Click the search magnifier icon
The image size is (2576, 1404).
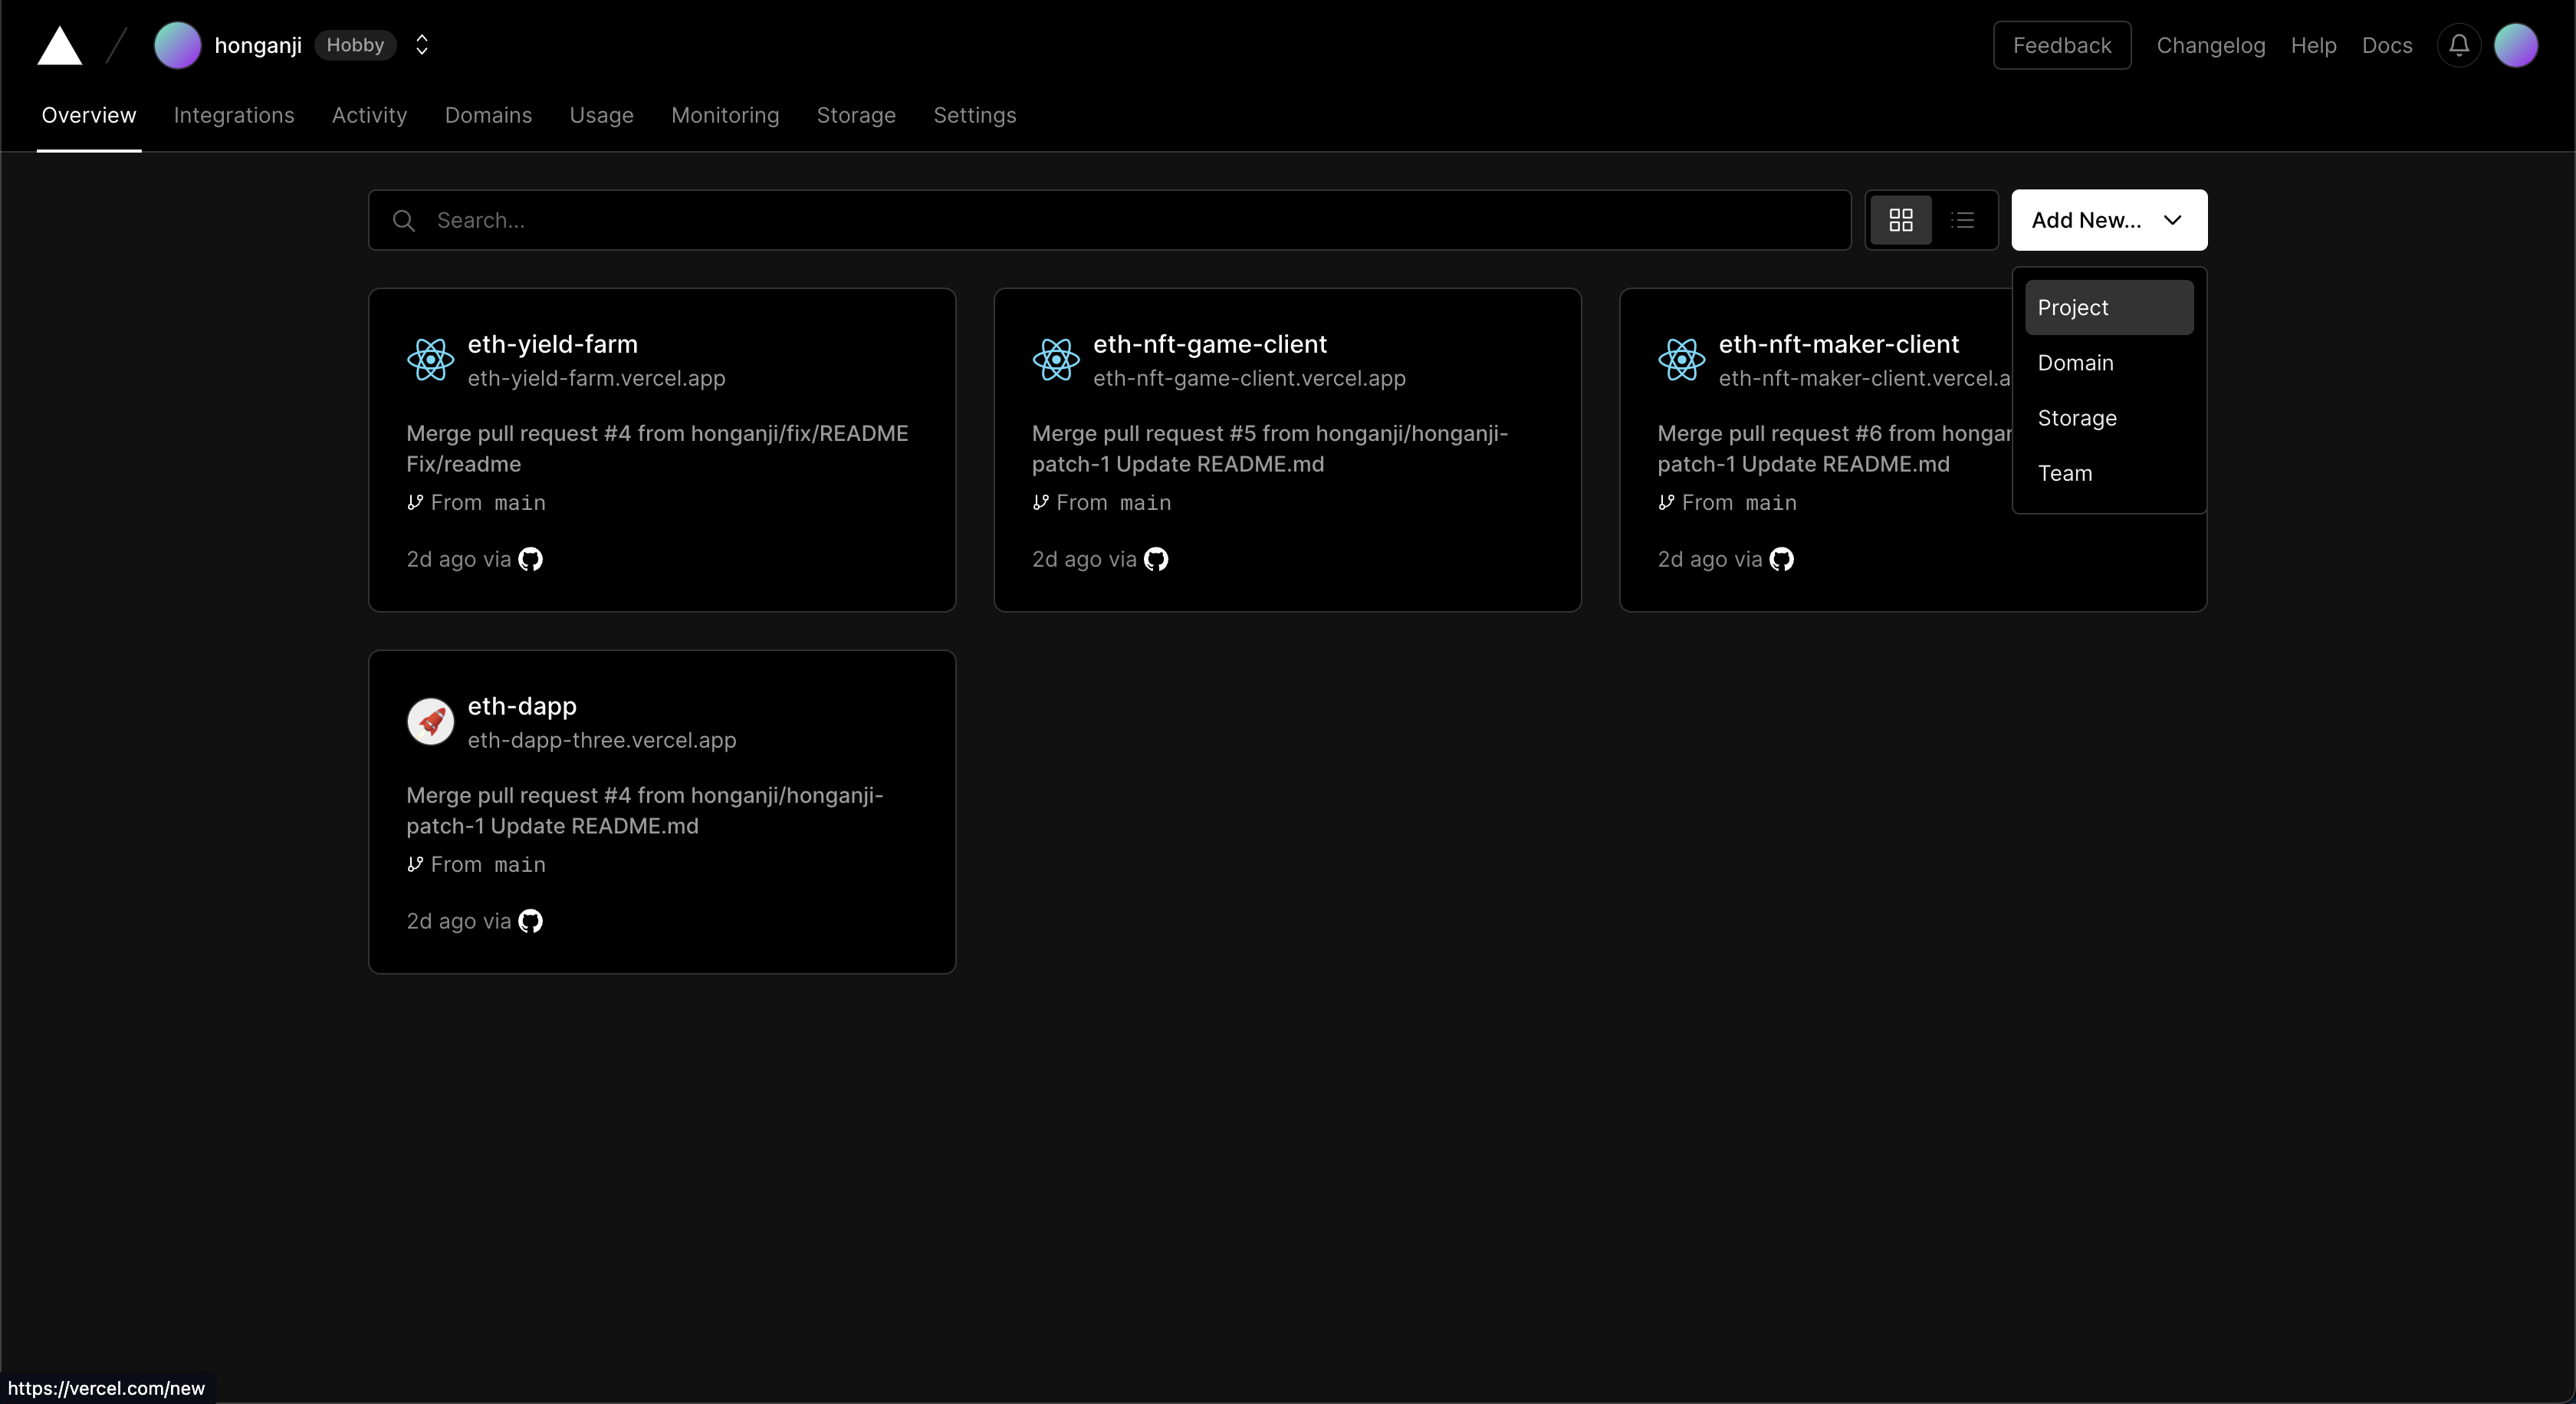point(404,220)
